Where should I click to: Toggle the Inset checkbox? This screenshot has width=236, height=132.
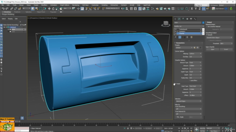tap(176, 84)
